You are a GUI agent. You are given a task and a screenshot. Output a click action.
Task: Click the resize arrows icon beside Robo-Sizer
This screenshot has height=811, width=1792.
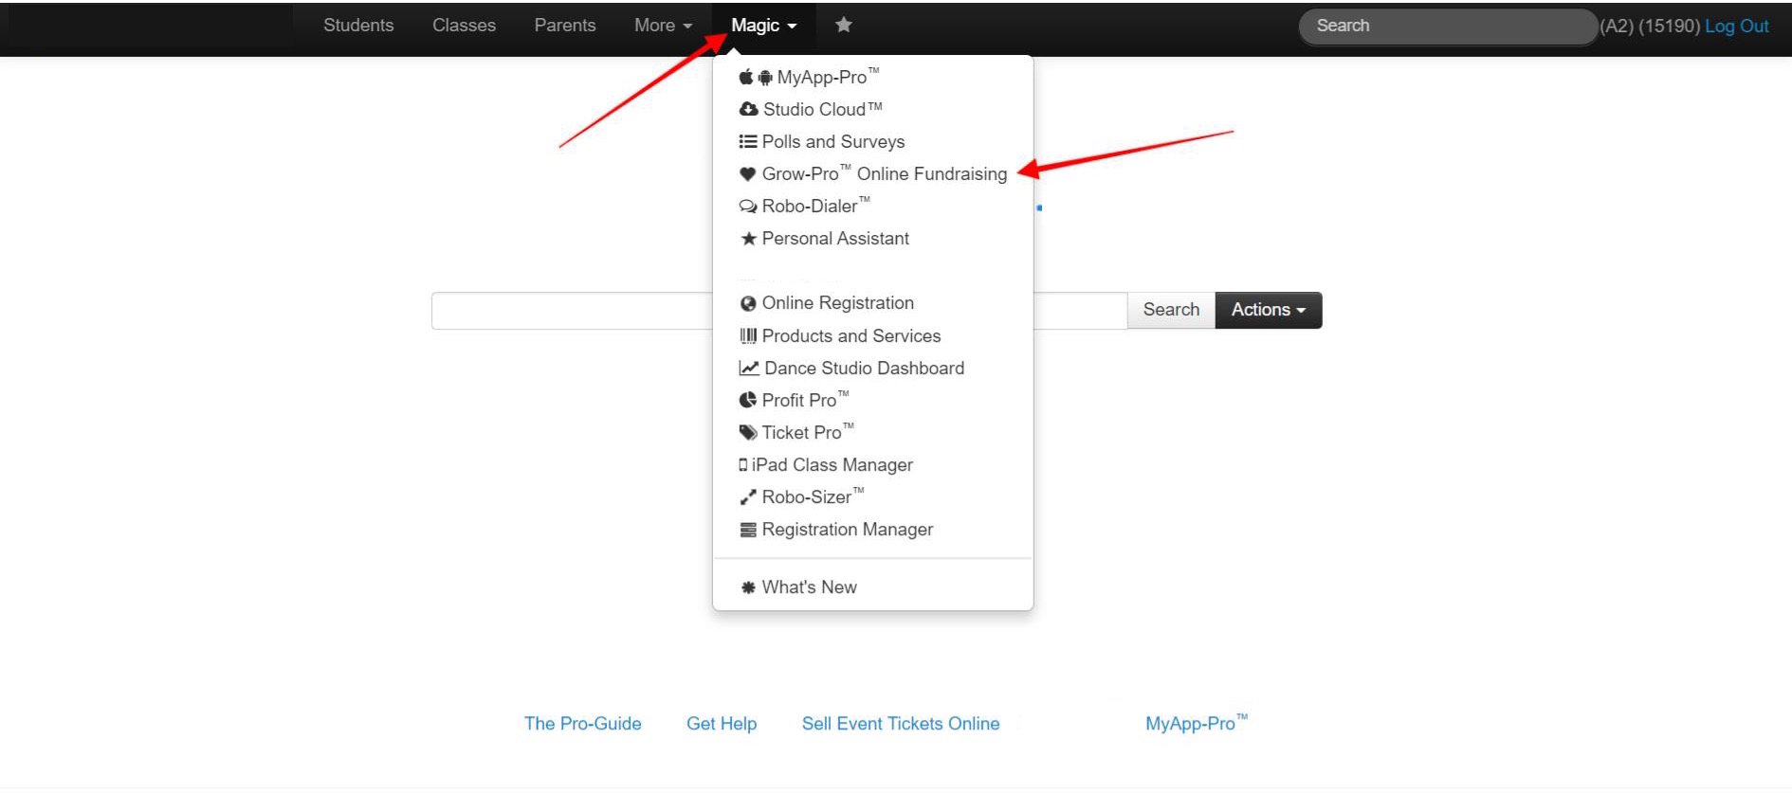pyautogui.click(x=748, y=497)
